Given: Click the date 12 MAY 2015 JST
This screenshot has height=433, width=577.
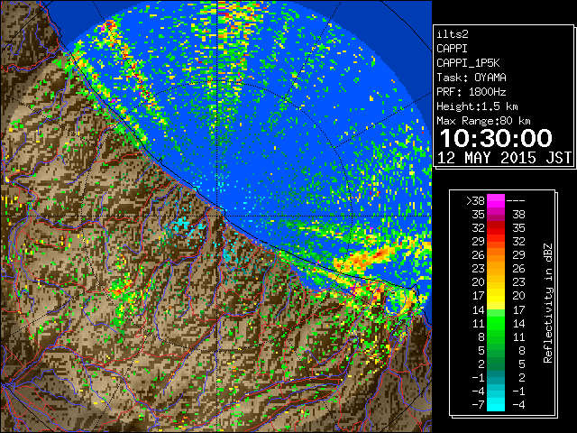Looking at the screenshot, I should (x=504, y=158).
